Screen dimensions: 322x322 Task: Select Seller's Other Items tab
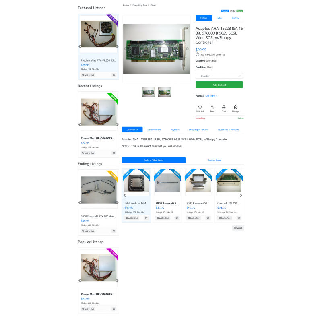[154, 160]
